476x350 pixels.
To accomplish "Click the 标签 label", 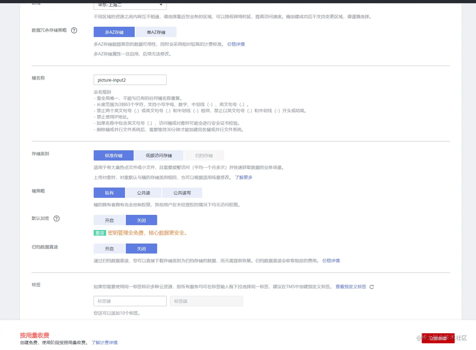I will [x=36, y=284].
